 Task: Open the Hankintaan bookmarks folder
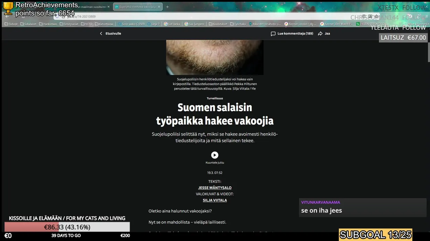click(48, 24)
